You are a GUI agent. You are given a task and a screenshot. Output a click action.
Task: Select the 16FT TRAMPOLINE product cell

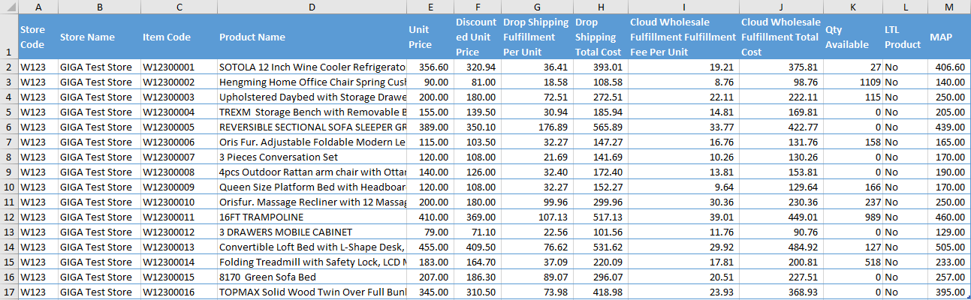[312, 217]
